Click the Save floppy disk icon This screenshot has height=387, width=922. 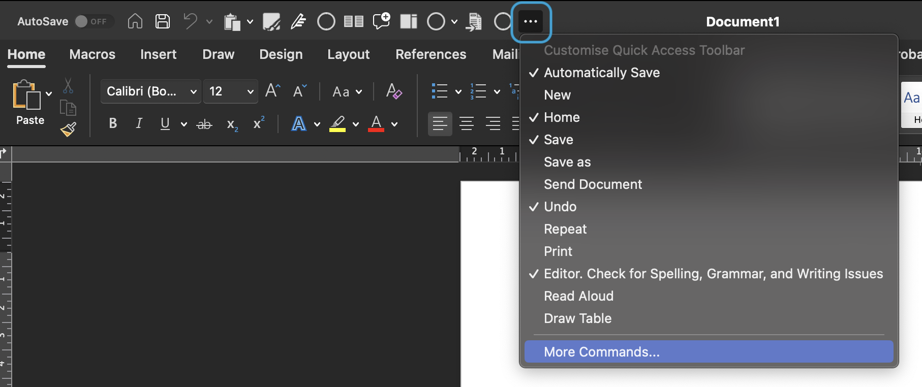coord(163,21)
